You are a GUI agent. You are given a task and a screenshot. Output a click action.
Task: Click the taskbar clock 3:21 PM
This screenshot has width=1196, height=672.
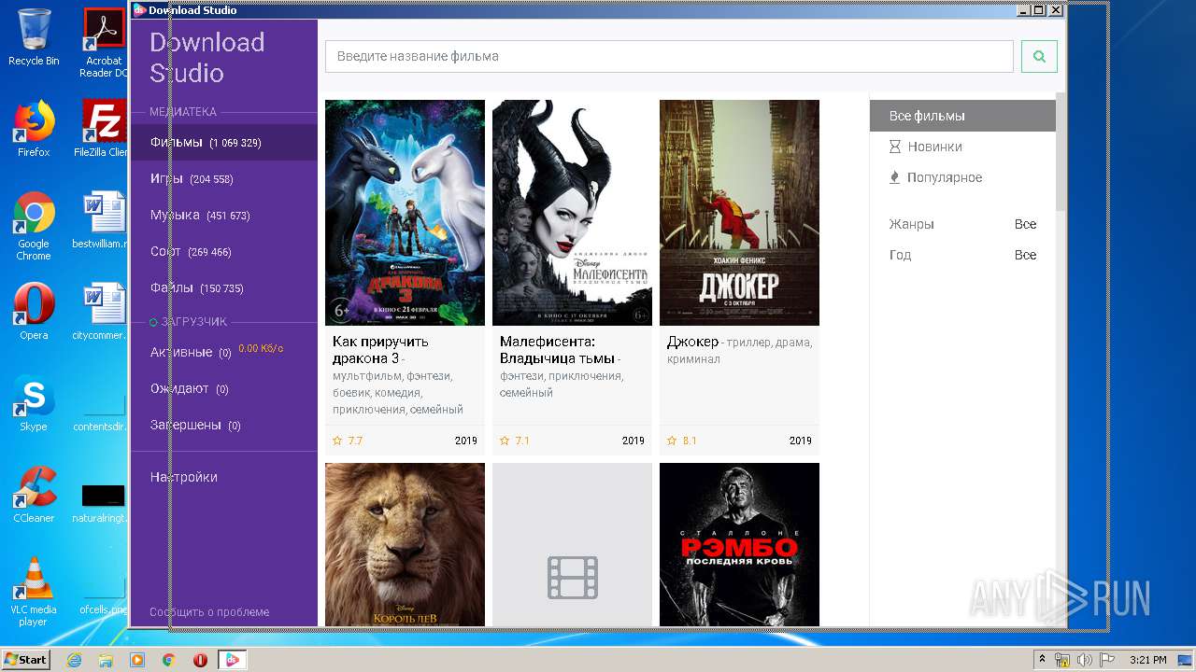(1148, 660)
